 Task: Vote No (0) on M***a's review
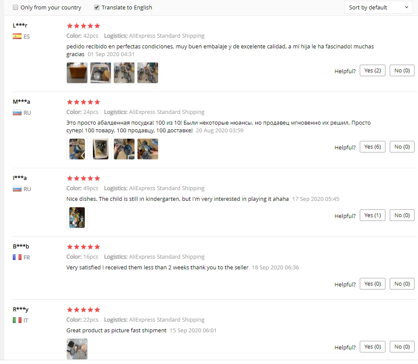point(402,147)
